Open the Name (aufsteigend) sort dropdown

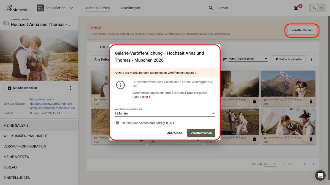(248, 59)
